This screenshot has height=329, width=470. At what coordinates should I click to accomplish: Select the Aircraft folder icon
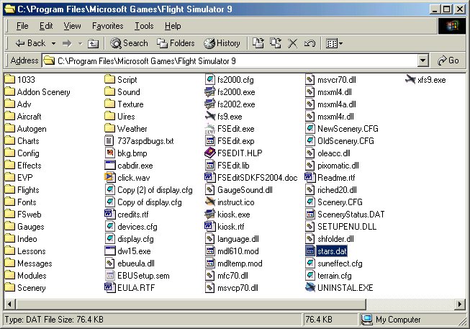10,117
